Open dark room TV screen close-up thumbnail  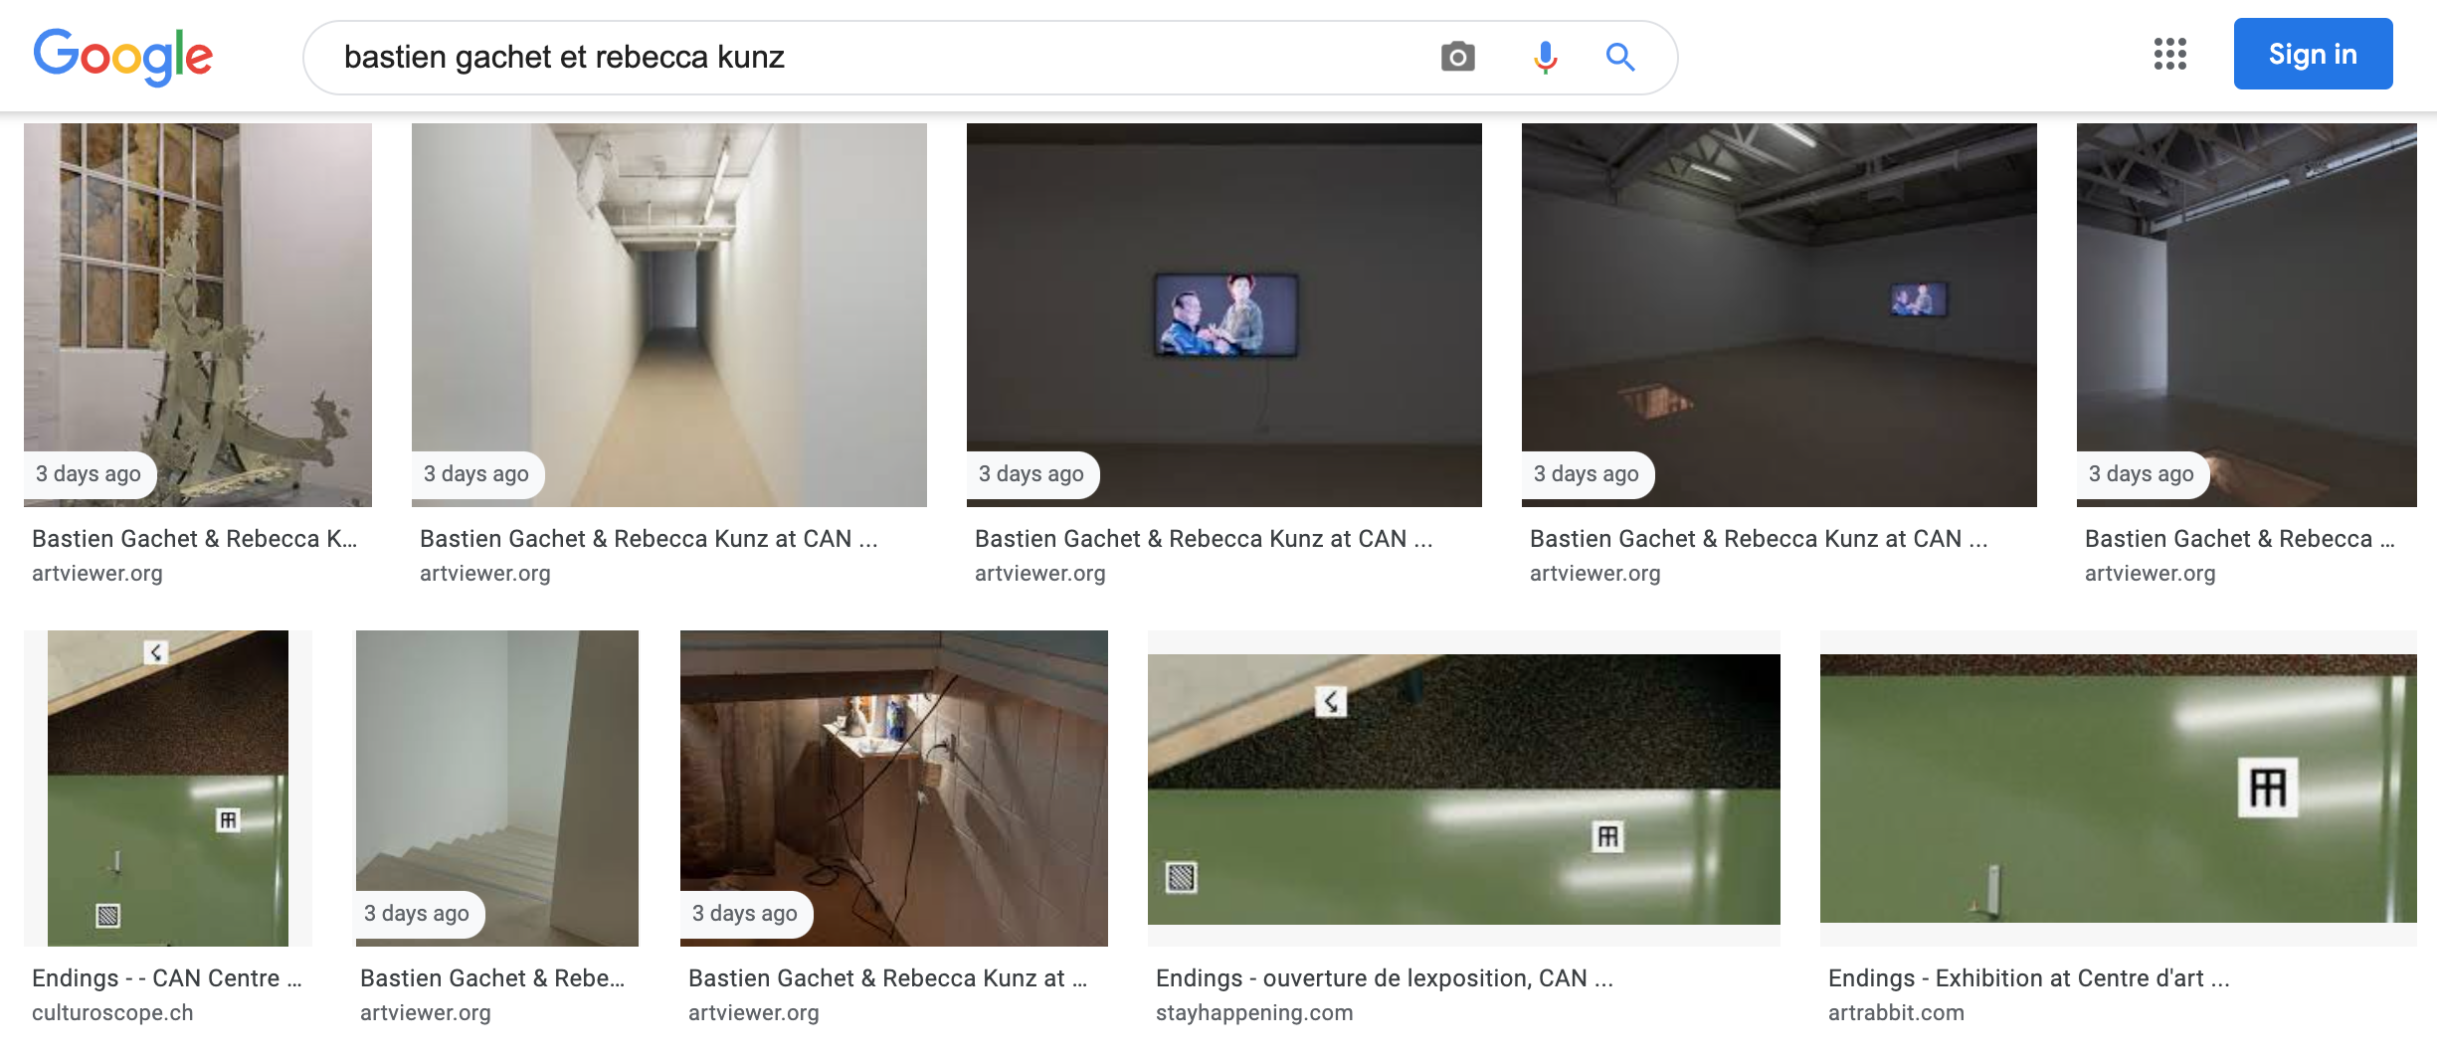point(1224,315)
